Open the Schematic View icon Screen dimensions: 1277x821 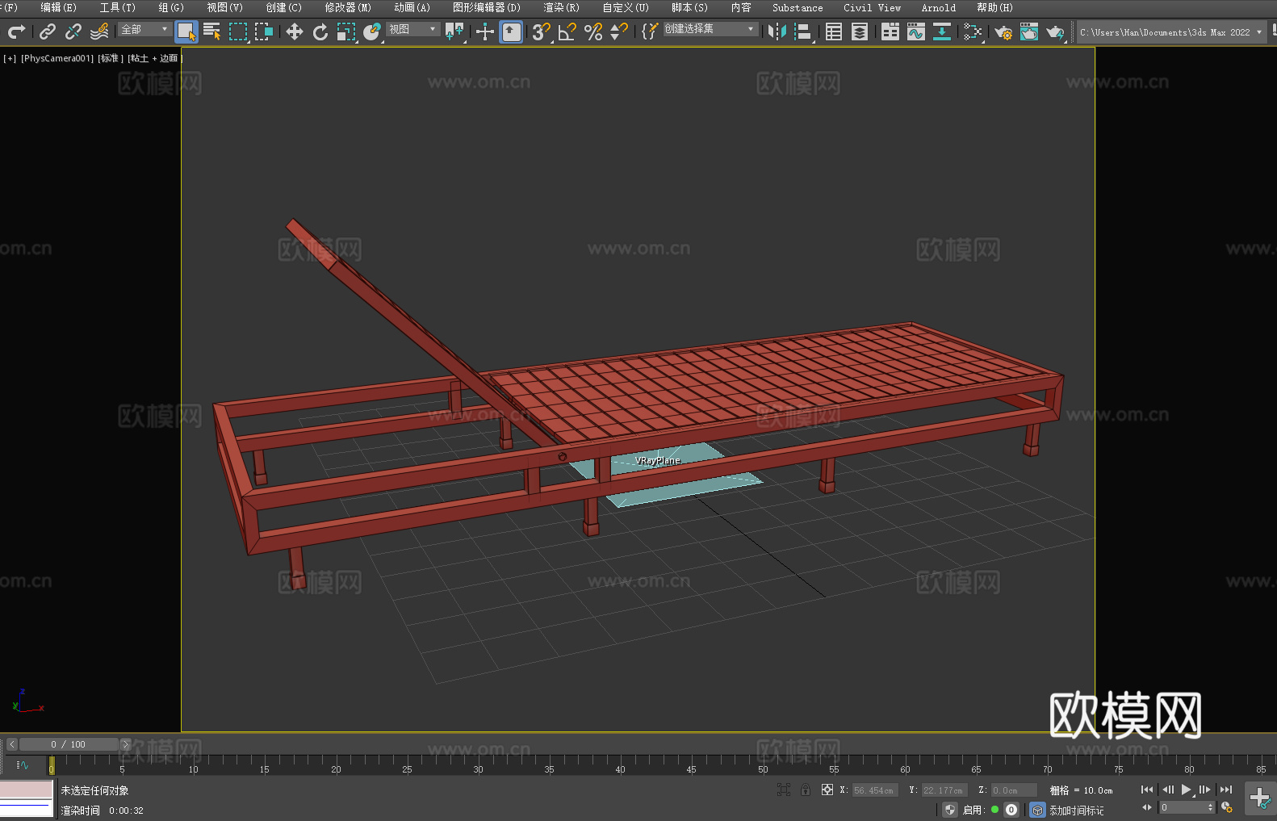973,31
